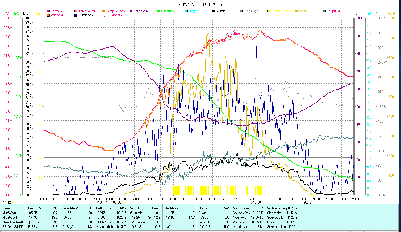The width and height of the screenshot is (401, 232).
Task: Click the moon marker at 04:11
Action: 98,202
